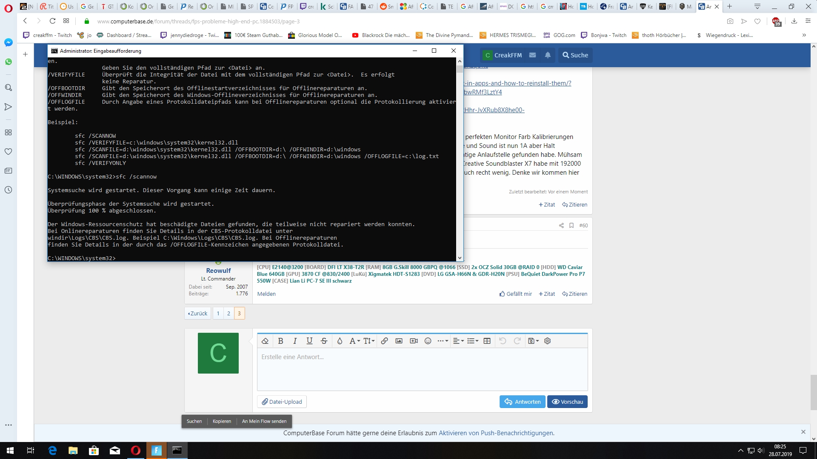Click the Antworten button
This screenshot has width=817, height=459.
pos(522,402)
